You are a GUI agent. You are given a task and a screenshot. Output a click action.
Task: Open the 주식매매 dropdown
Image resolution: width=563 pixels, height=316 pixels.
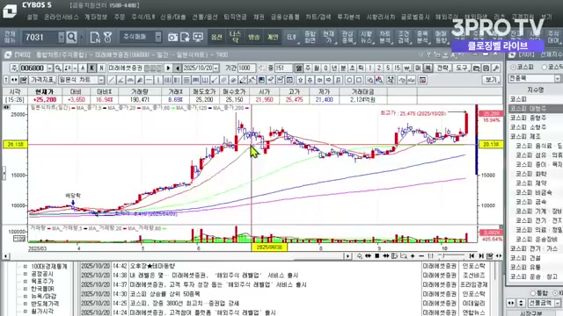point(158,37)
